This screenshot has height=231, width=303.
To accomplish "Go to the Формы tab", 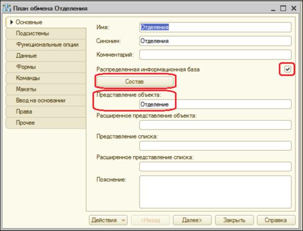I will coord(46,67).
